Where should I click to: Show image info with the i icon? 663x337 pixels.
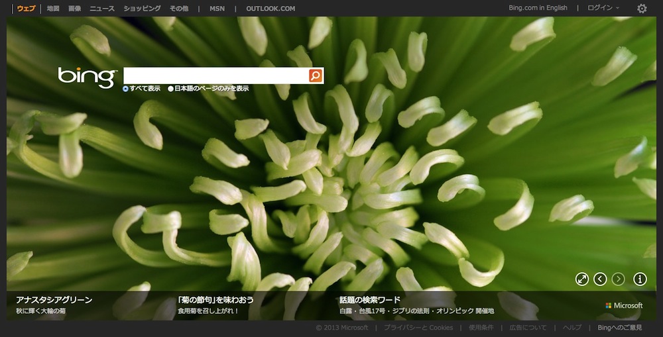pyautogui.click(x=640, y=279)
